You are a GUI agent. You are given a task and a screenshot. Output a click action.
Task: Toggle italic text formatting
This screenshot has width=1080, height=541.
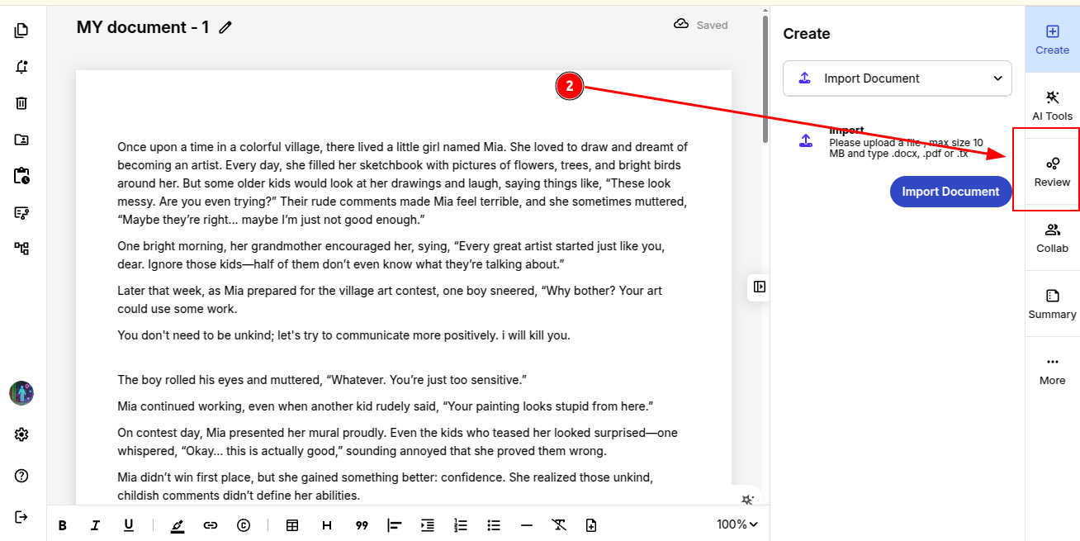tap(95, 525)
